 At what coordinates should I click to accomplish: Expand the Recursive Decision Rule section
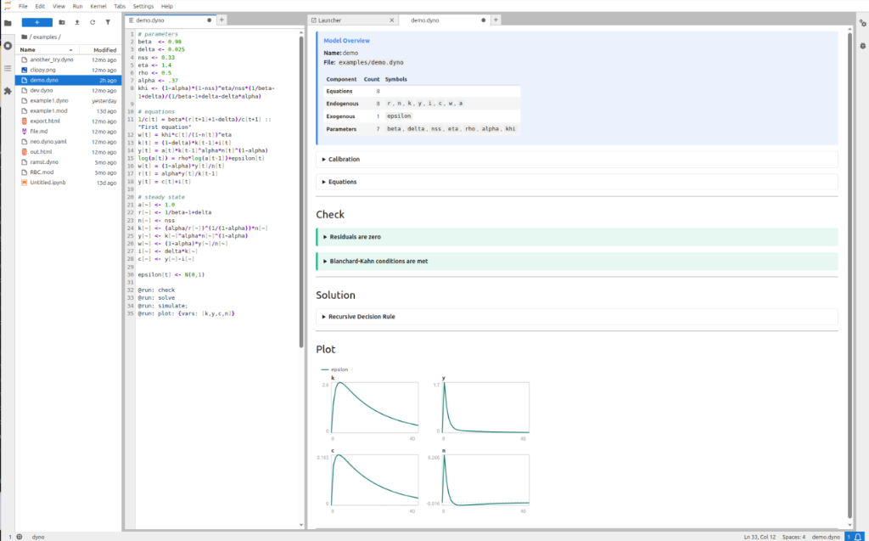[576, 317]
